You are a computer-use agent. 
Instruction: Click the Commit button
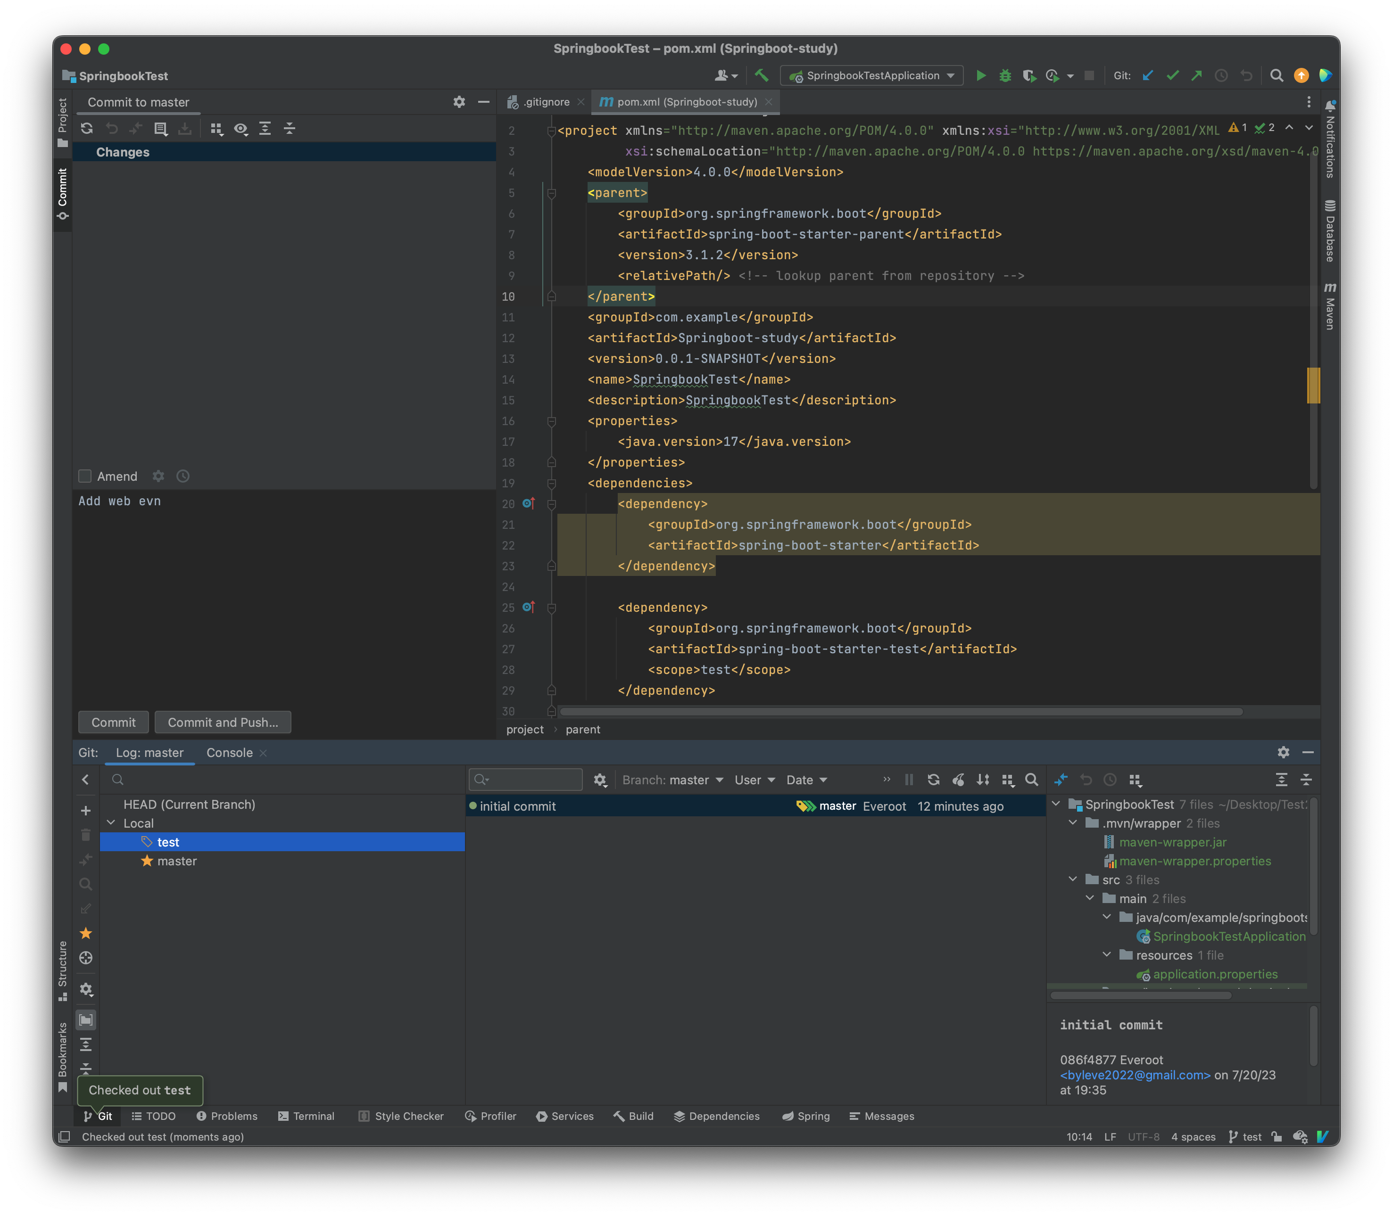(x=113, y=722)
